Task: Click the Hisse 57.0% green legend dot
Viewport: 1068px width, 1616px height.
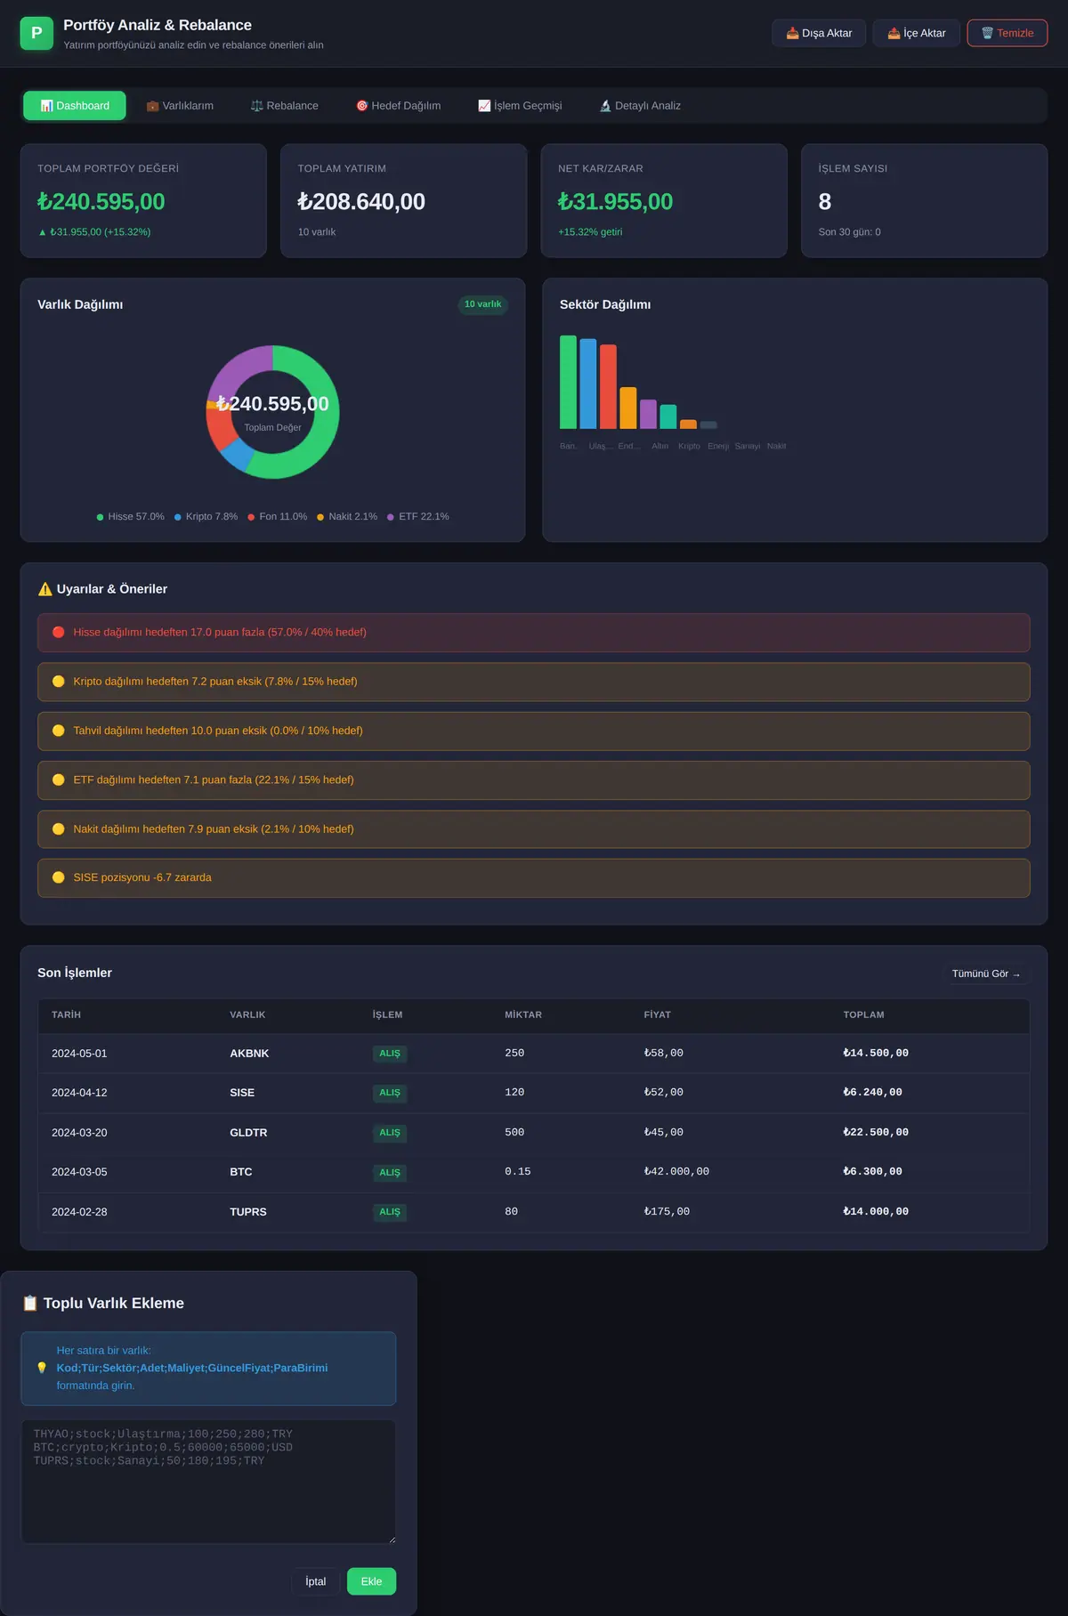Action: coord(101,517)
